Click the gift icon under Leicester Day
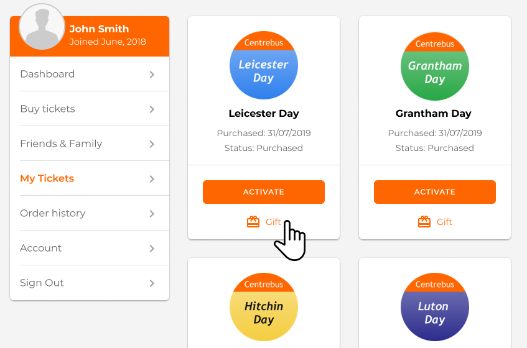The height and width of the screenshot is (348, 527). 253,222
